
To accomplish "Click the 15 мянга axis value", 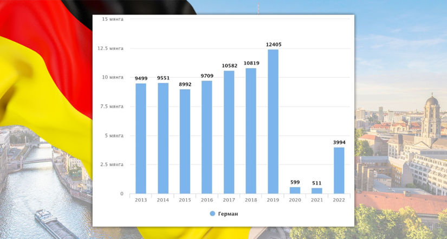I will pyautogui.click(x=113, y=19).
